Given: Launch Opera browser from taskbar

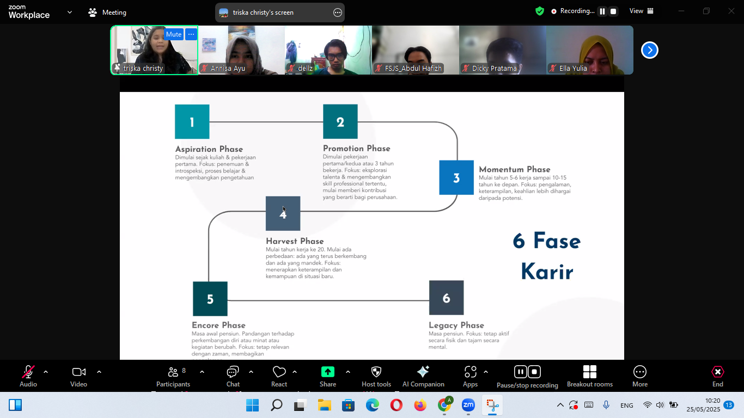Looking at the screenshot, I should (397, 405).
